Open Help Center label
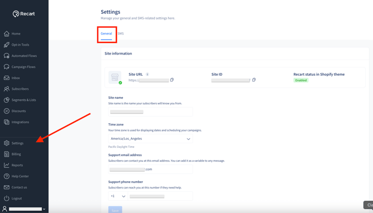The width and height of the screenshot is (373, 213). tap(20, 176)
